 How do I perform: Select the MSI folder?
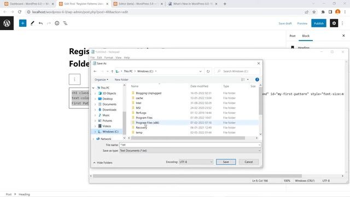[138, 108]
